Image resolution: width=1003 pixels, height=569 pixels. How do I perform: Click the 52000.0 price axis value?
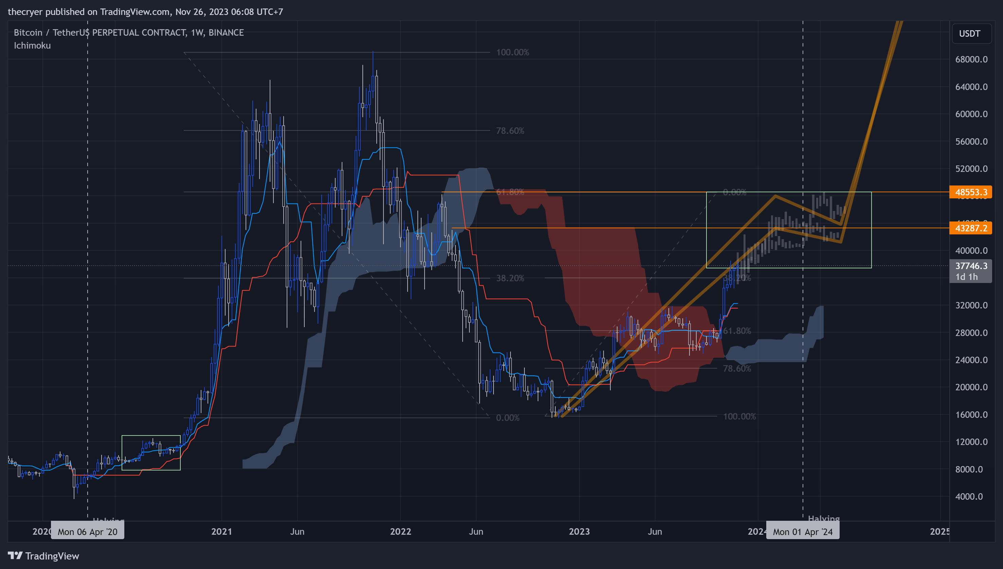tap(971, 169)
